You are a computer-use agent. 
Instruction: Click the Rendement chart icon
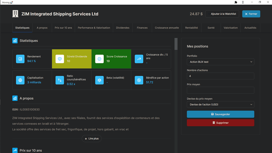point(20,59)
